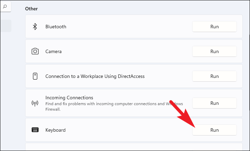250x151 pixels.
Task: Run the Camera troubleshooter
Action: [x=214, y=51]
